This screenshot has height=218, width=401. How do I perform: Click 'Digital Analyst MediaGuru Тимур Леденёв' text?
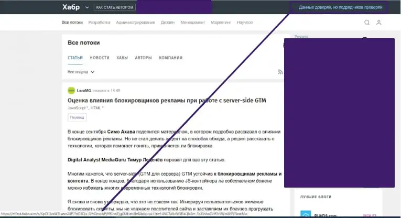pos(115,160)
